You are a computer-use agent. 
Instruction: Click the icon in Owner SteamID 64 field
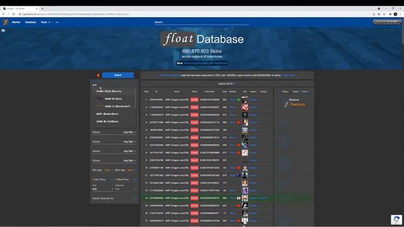pyautogui.click(x=134, y=199)
